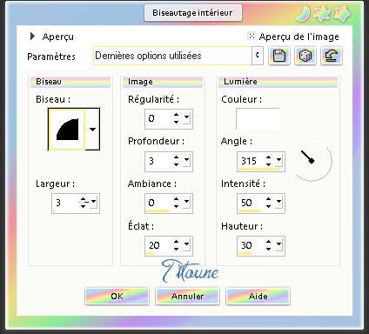The image size is (369, 334).
Task: Click the Angle direction dial
Action: pos(312,161)
